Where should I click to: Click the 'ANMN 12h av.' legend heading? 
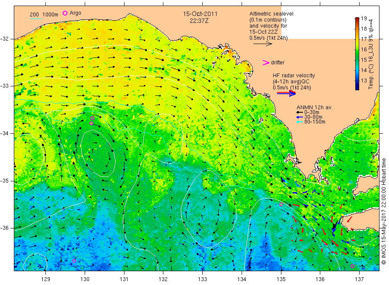[x=315, y=108]
